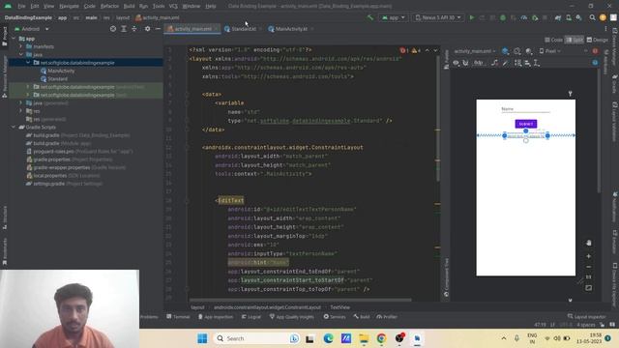The height and width of the screenshot is (348, 619).
Task: Zoom in design preview with plus icon
Action: [588, 256]
